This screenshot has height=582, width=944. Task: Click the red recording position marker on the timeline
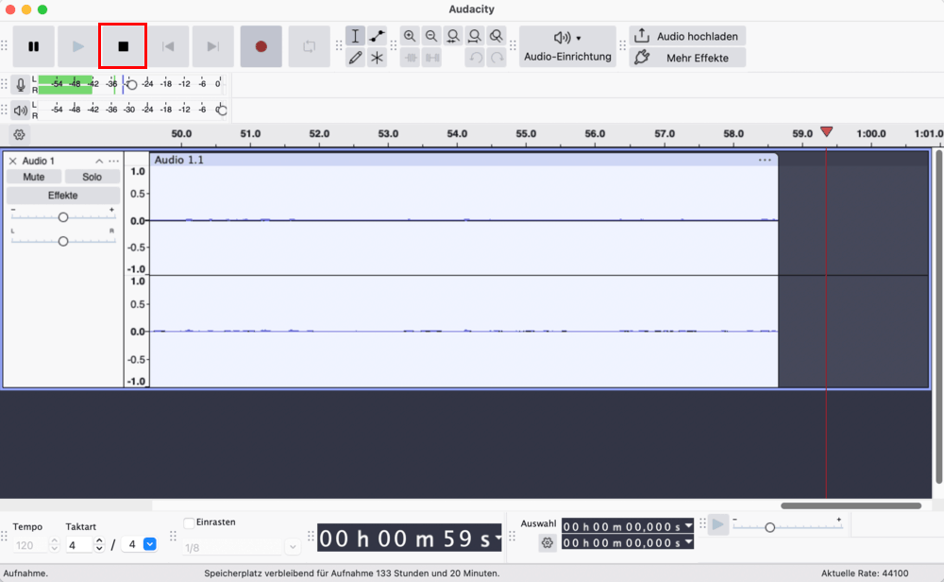click(827, 132)
